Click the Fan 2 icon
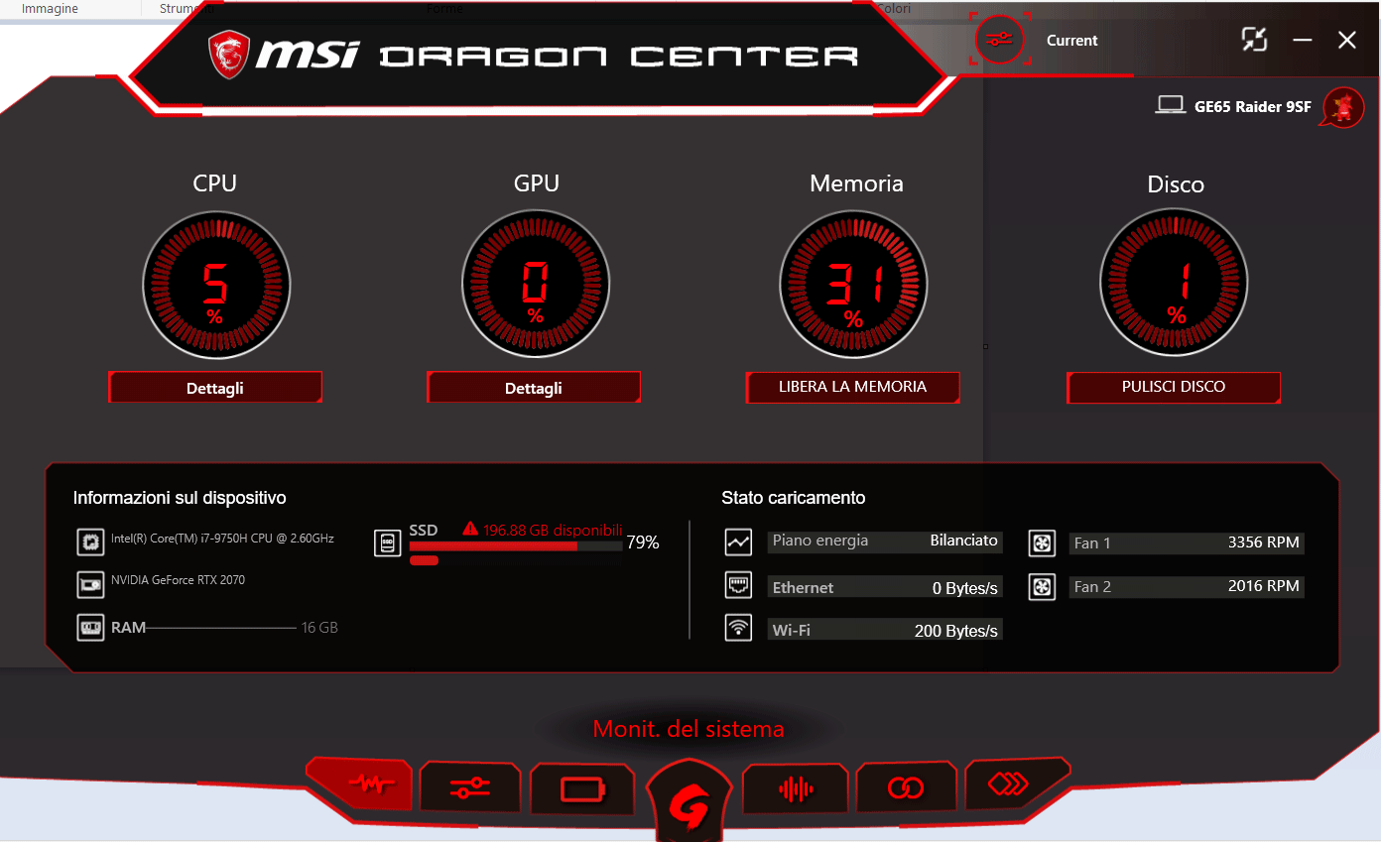Image resolution: width=1381 pixels, height=842 pixels. 1042,587
